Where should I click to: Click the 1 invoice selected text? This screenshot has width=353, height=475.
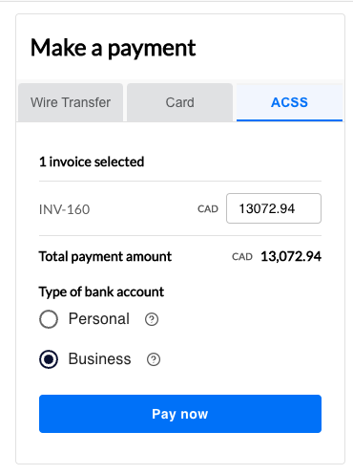[x=92, y=162]
